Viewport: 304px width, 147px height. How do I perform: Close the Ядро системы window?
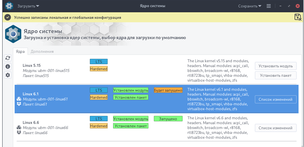(298, 6)
